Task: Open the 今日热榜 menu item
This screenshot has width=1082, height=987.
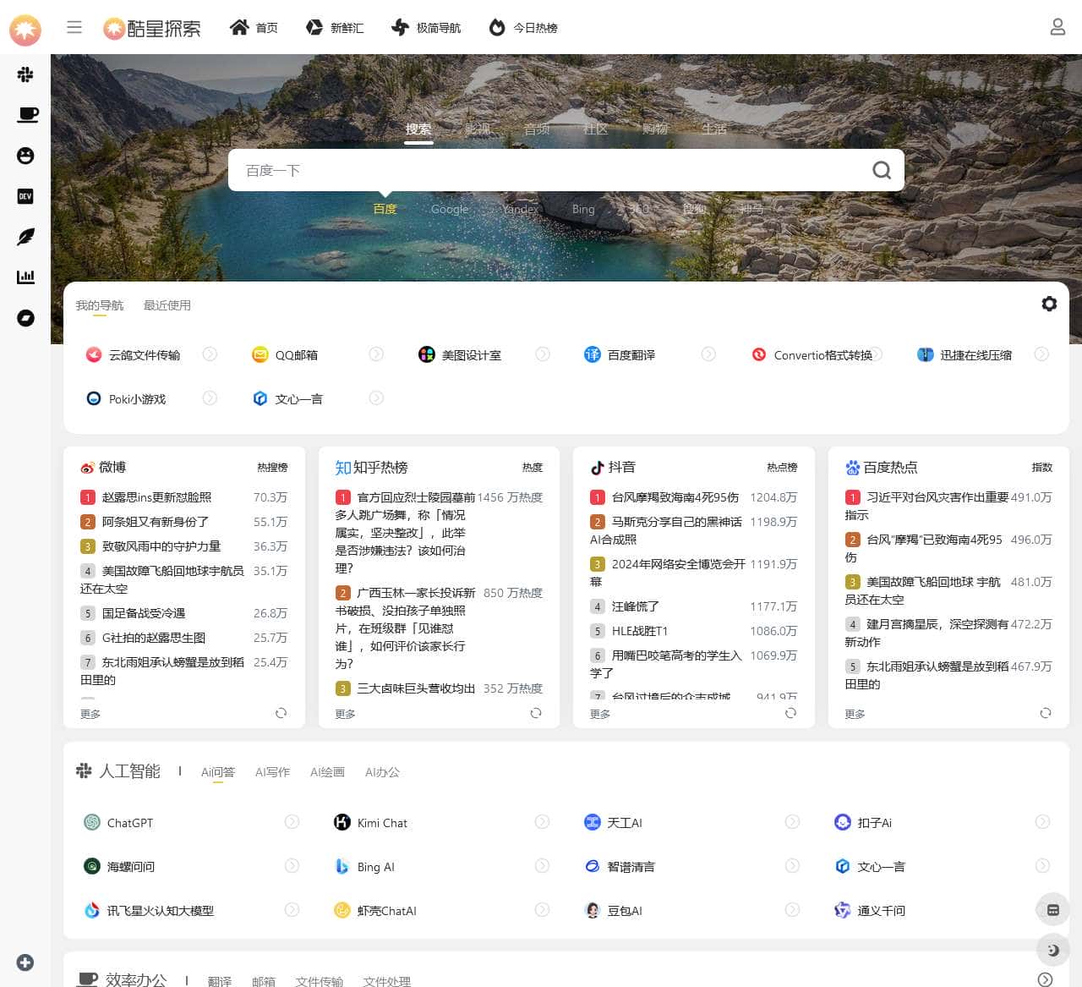Action: point(523,27)
